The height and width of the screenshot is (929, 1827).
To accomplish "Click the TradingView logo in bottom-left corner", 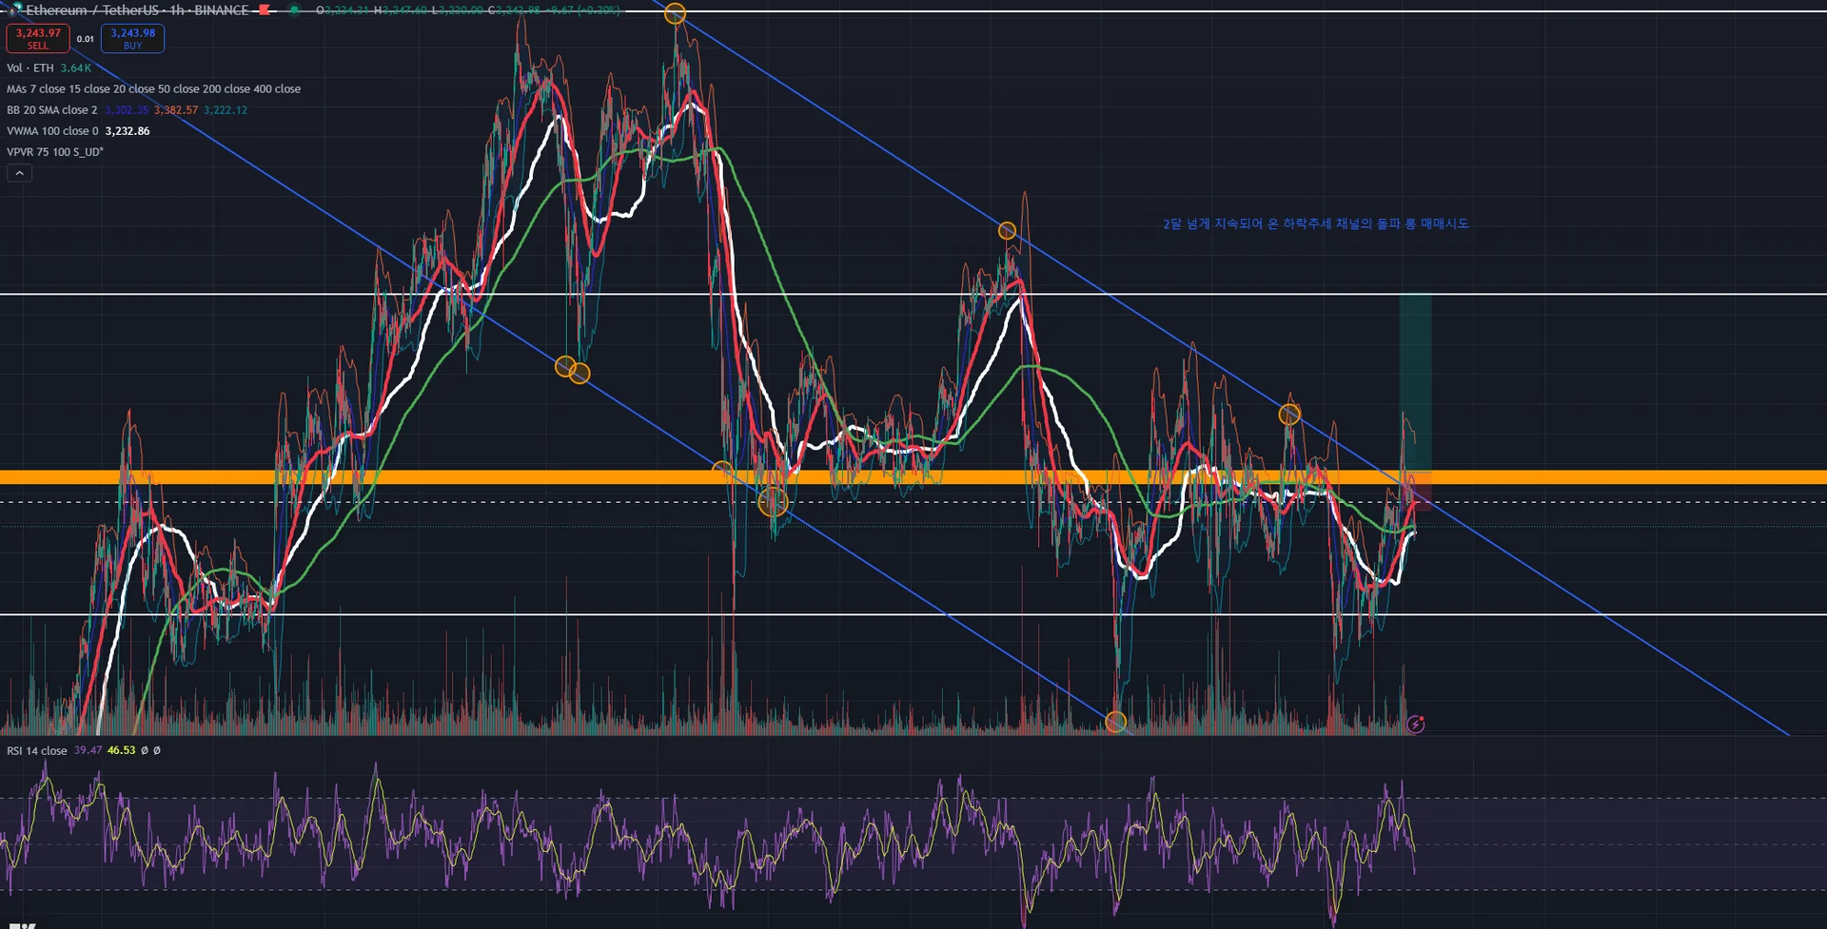I will (x=21, y=924).
